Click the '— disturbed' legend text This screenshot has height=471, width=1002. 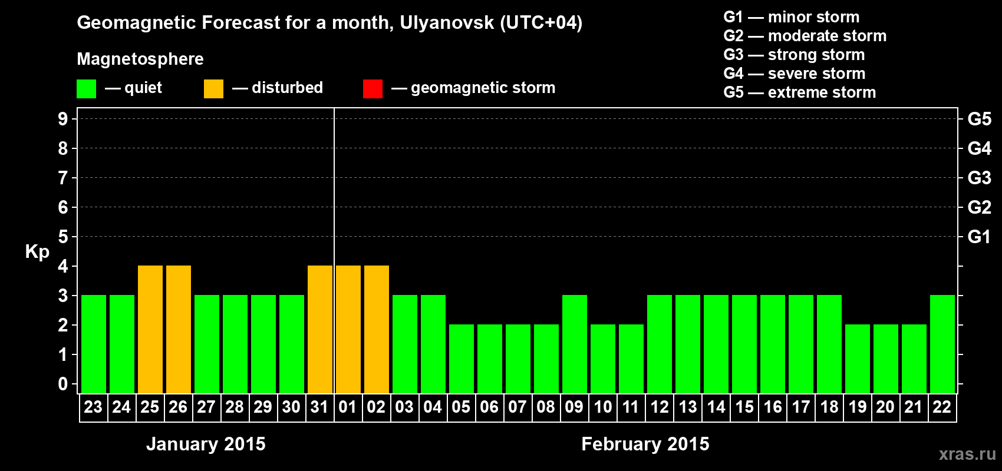click(278, 88)
